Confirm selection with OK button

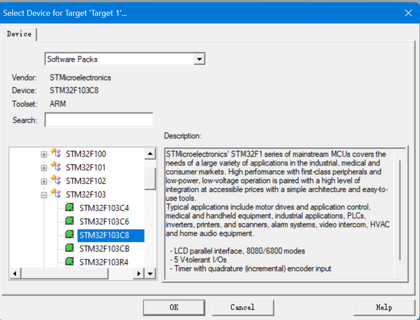pos(174,307)
